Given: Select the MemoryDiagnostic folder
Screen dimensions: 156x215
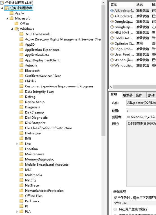Looking at the screenshot, I should pyautogui.click(x=39, y=159).
